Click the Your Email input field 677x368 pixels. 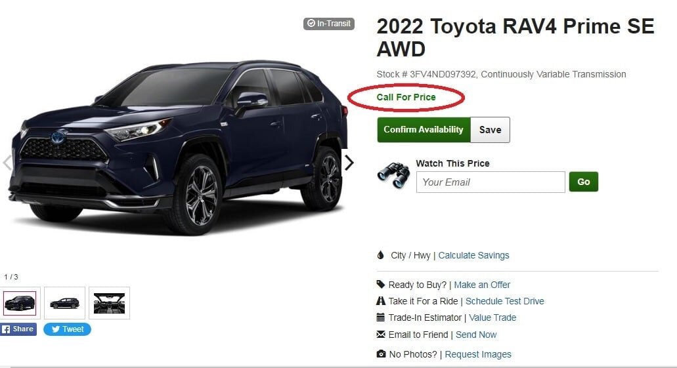491,182
